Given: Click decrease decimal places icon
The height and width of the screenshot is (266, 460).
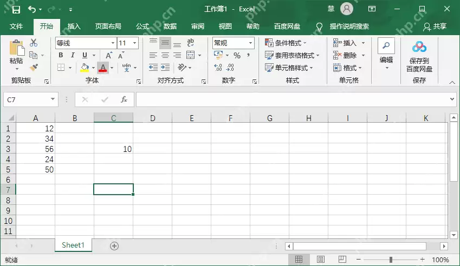Looking at the screenshot, I should [230, 68].
